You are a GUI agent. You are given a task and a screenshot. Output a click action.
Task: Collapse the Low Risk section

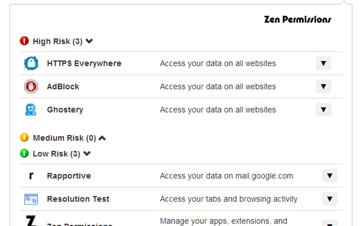pos(87,153)
